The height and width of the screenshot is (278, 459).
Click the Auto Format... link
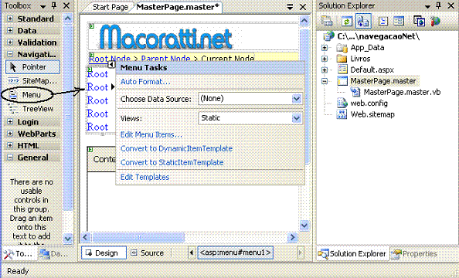145,82
